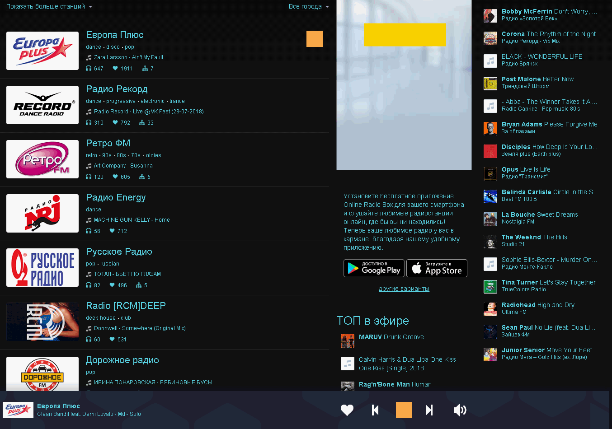Click the heart icon with 496 likes
The height and width of the screenshot is (429, 612).
112,285
